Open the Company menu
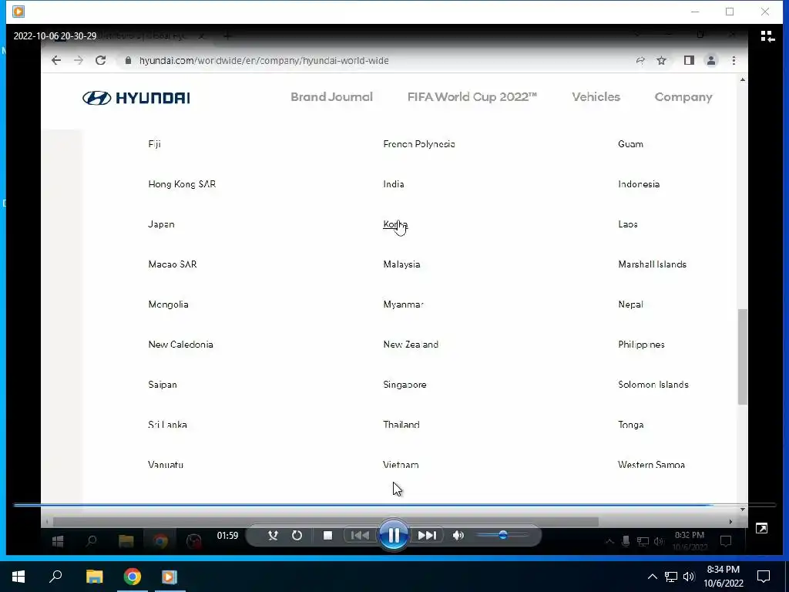The width and height of the screenshot is (789, 592). tap(683, 97)
